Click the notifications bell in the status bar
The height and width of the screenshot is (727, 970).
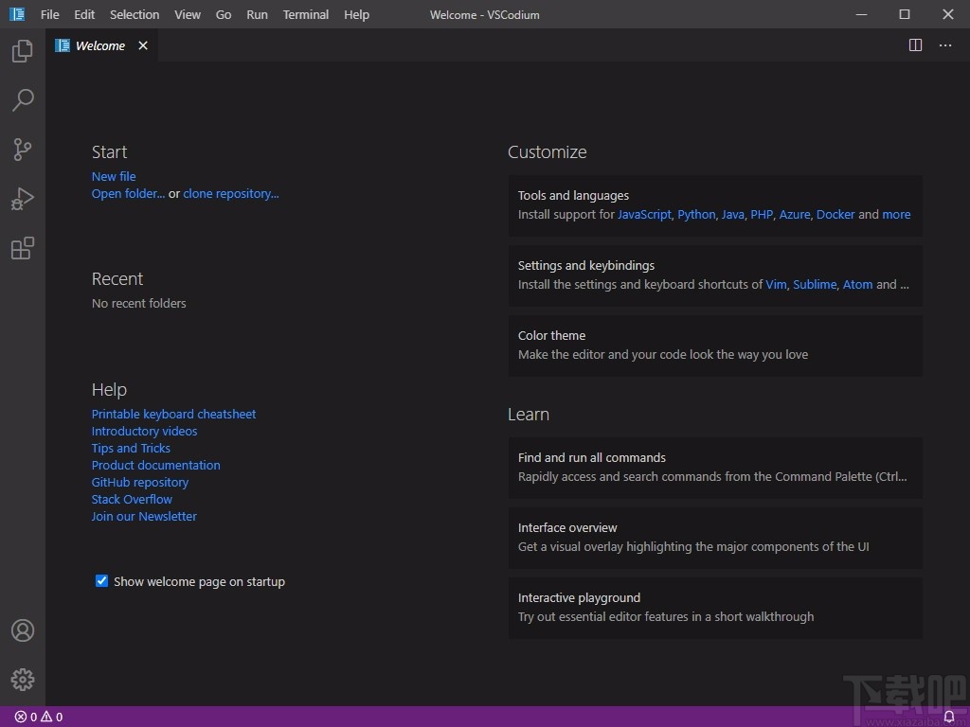949,717
